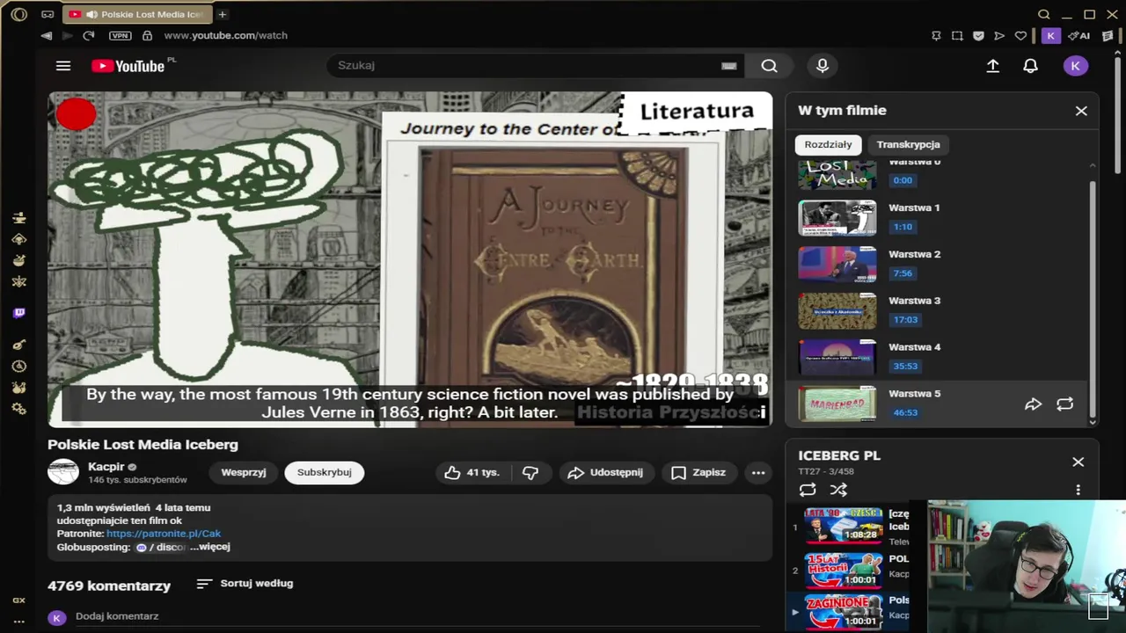Image resolution: width=1126 pixels, height=633 pixels.
Task: Open GX Corner gamepad icon
Action: [48, 14]
